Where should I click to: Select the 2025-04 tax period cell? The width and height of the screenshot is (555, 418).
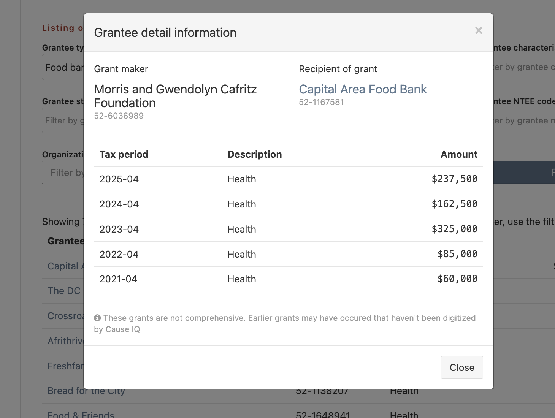pyautogui.click(x=119, y=179)
